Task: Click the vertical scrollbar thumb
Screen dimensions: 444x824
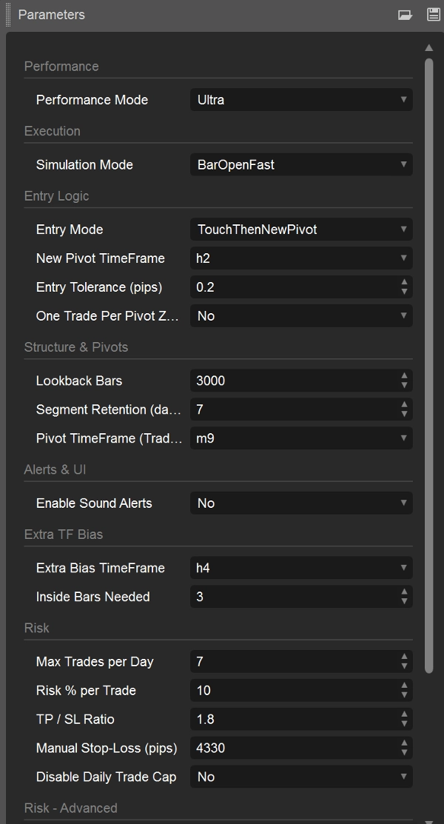Action: pyautogui.click(x=428, y=363)
